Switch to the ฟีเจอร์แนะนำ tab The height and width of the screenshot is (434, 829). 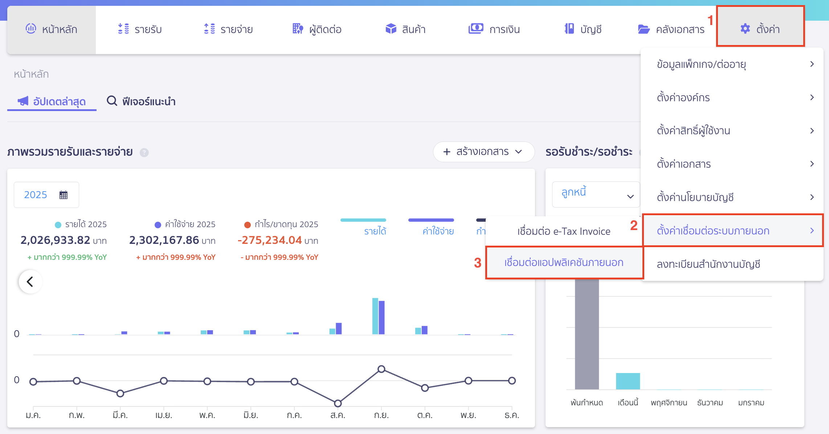point(141,102)
